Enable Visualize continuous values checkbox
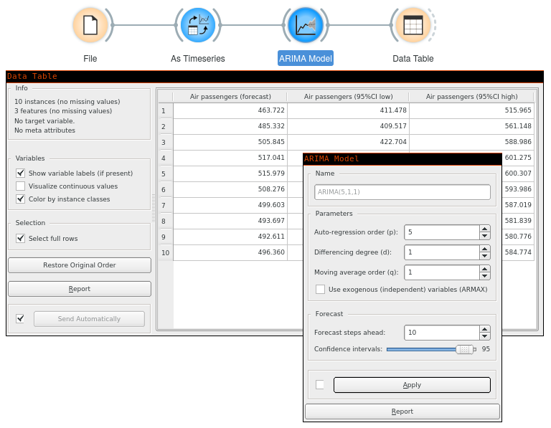The width and height of the screenshot is (551, 428). tap(20, 186)
